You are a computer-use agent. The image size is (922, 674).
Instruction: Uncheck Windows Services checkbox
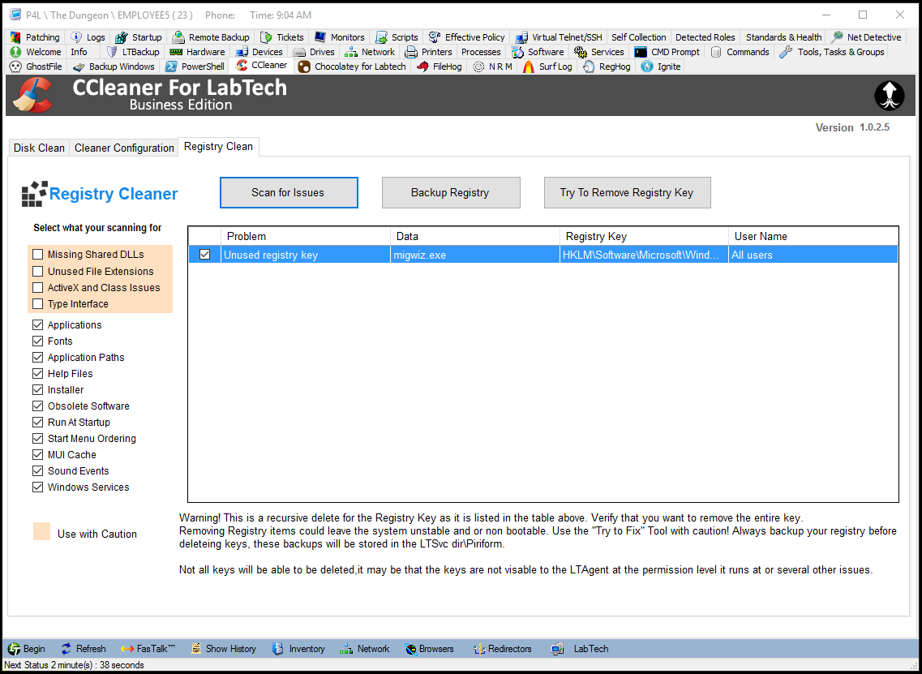(x=38, y=487)
